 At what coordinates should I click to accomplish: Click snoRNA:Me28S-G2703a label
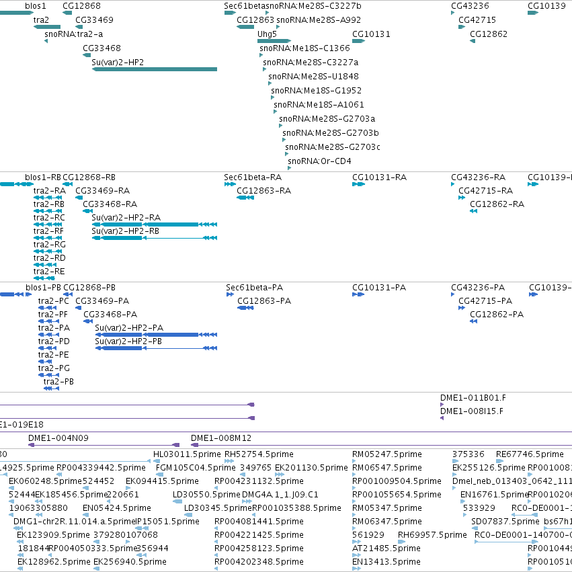(327, 119)
